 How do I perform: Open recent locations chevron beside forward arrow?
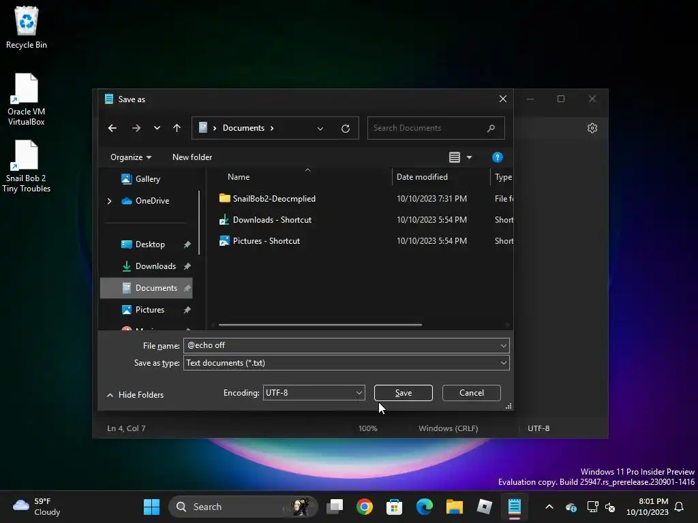157,128
